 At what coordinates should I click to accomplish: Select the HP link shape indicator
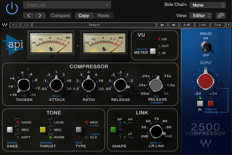(x=125, y=122)
